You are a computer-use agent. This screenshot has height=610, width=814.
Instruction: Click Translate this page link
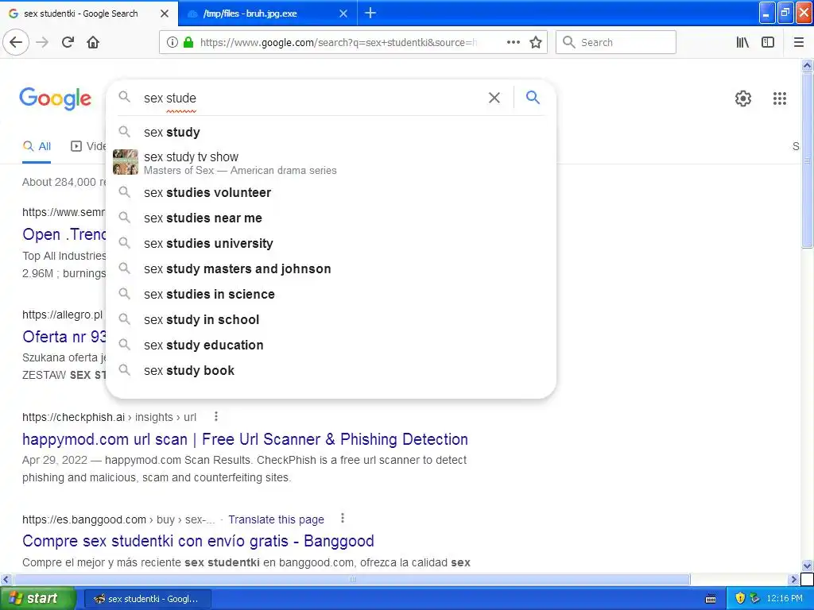[x=276, y=519]
